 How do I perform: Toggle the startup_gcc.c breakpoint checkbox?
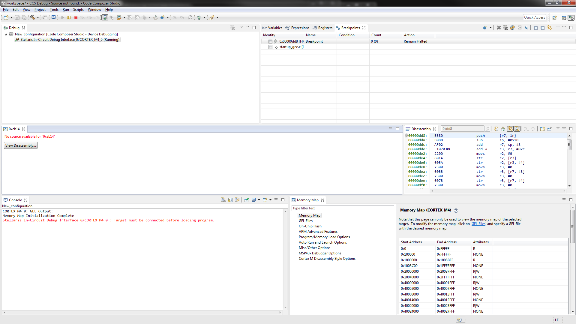pos(271,47)
